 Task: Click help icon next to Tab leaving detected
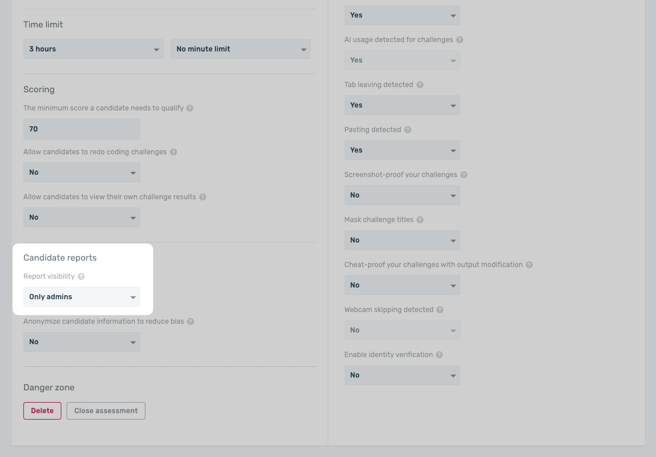tap(420, 85)
